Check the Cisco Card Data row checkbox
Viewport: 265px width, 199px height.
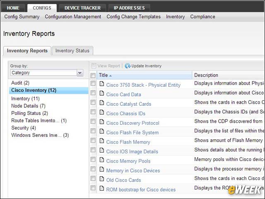point(93,93)
